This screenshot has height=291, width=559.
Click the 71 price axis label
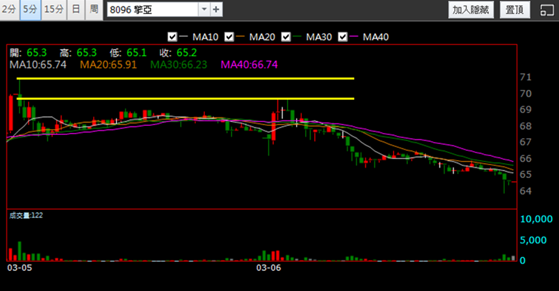(x=525, y=77)
